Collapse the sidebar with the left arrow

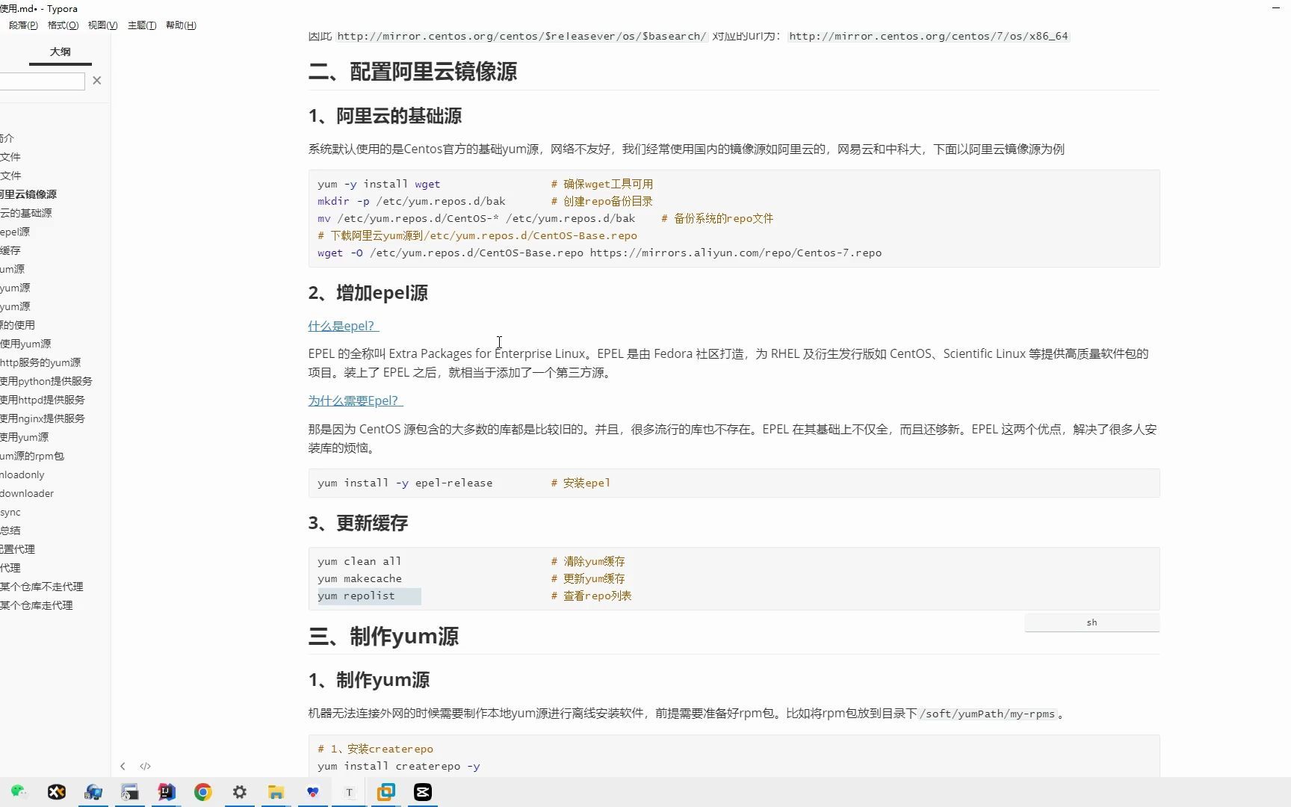(123, 766)
